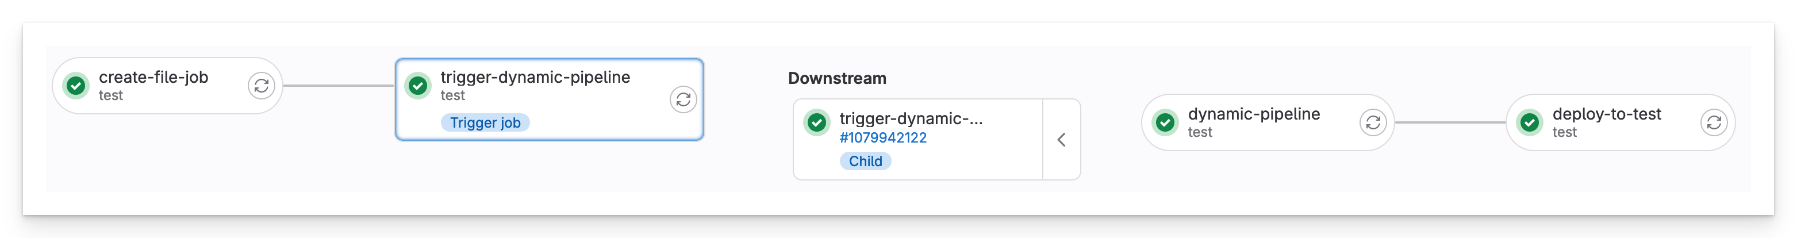Retry the trigger-dynamic-pipeline job
This screenshot has width=1797, height=238.
(x=683, y=99)
